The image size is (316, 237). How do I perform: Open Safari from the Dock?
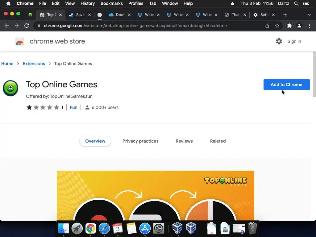point(104,228)
